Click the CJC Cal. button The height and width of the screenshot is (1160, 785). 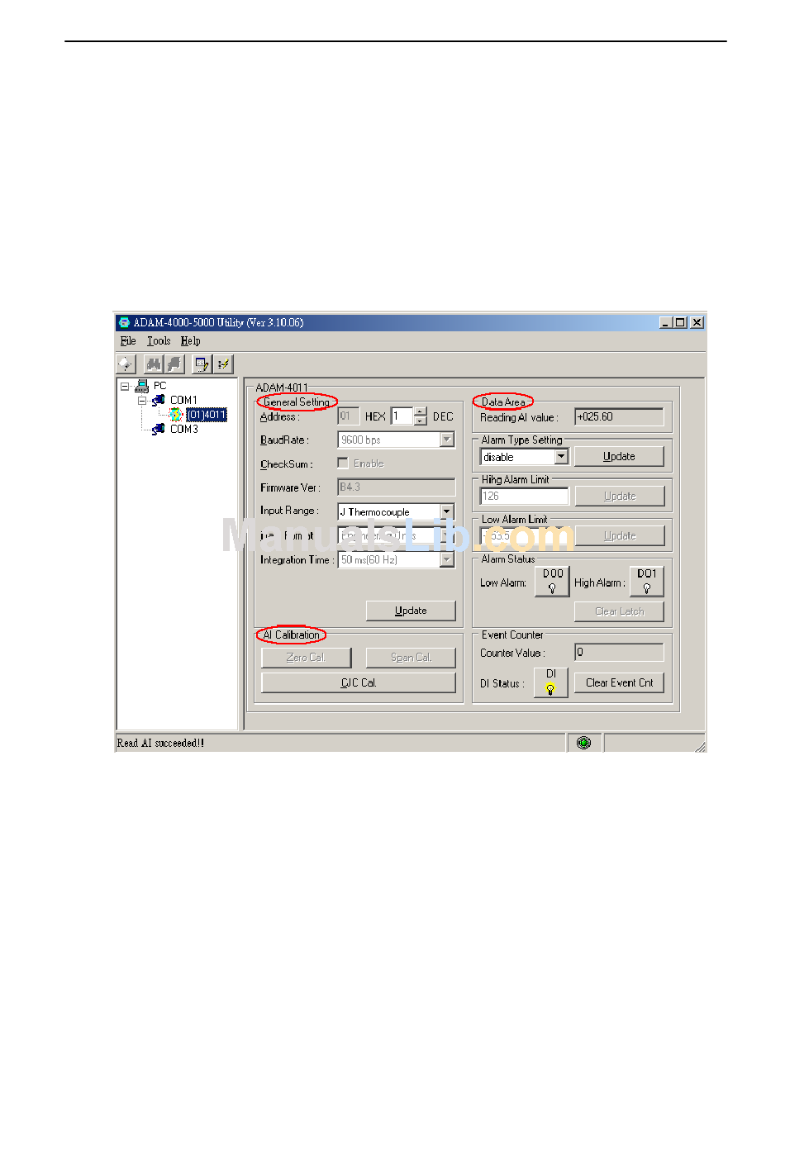pyautogui.click(x=359, y=682)
